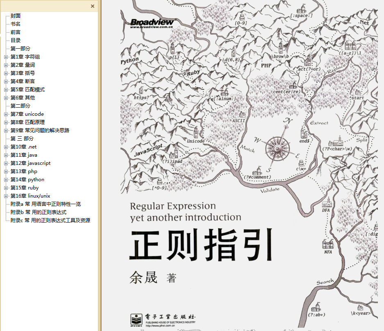Click the compass rose on the map
The height and width of the screenshot is (331, 384).
pos(277,149)
